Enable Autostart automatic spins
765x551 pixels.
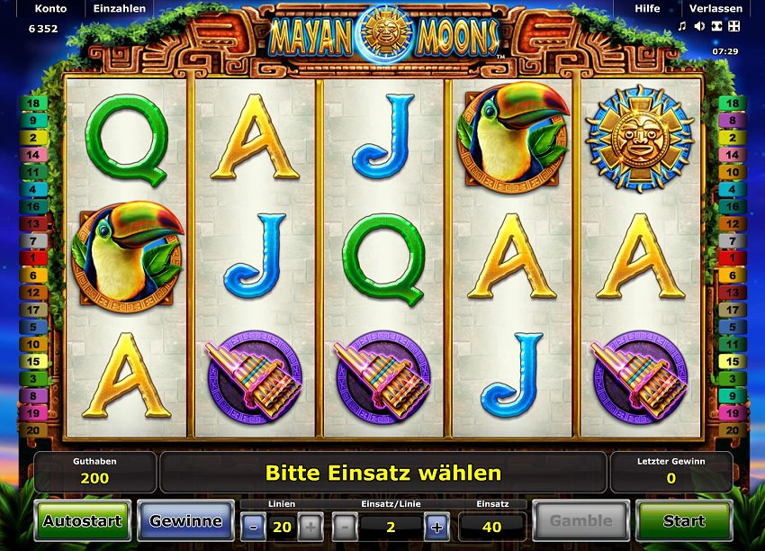tap(83, 520)
